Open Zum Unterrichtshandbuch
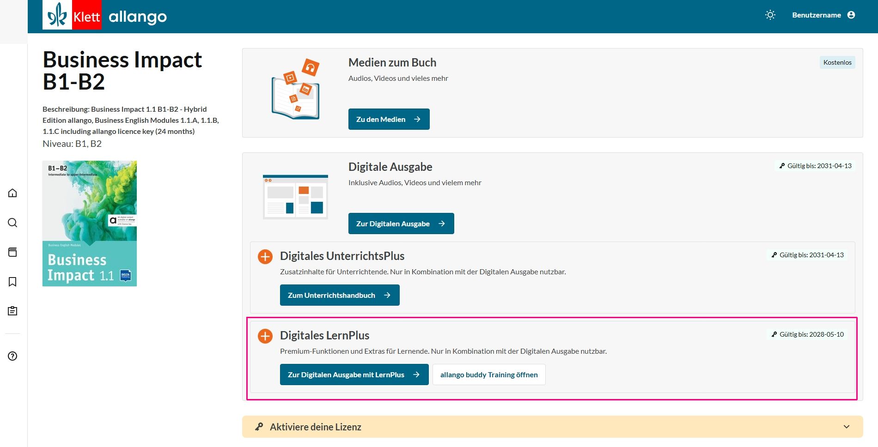Image resolution: width=878 pixels, height=447 pixels. [339, 295]
